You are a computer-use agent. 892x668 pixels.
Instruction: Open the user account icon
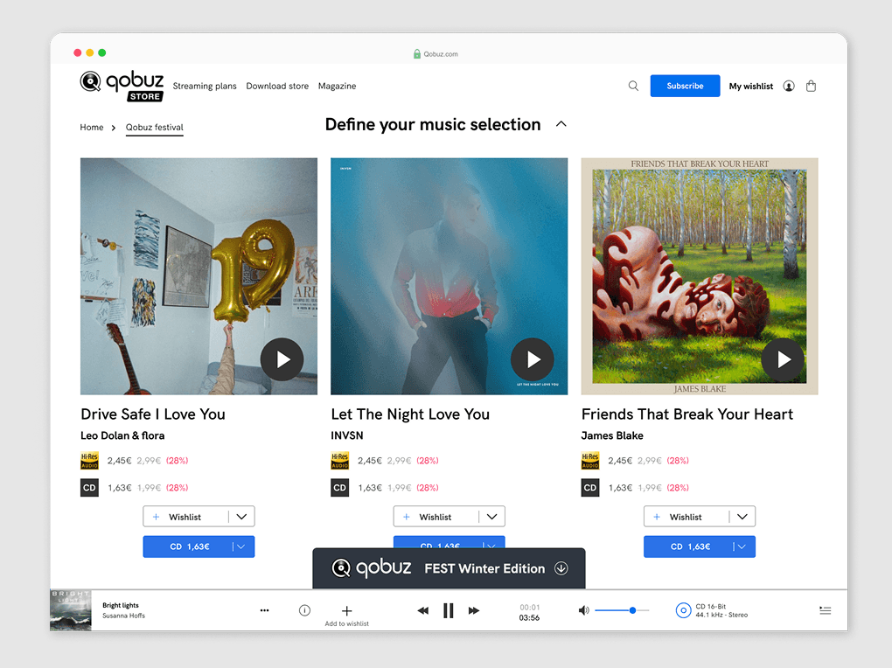coord(789,86)
